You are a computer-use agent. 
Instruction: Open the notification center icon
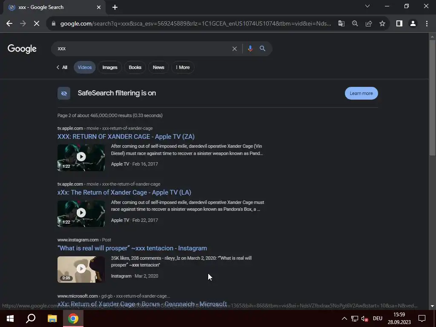pyautogui.click(x=422, y=318)
